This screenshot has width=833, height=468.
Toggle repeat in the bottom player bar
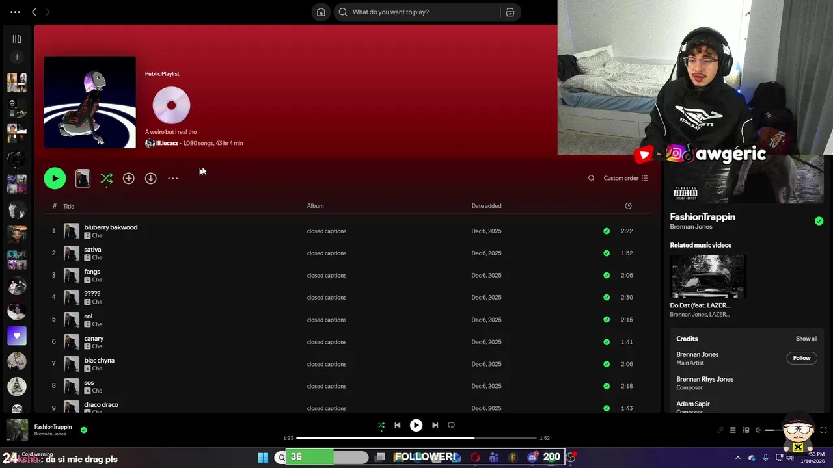click(x=451, y=425)
